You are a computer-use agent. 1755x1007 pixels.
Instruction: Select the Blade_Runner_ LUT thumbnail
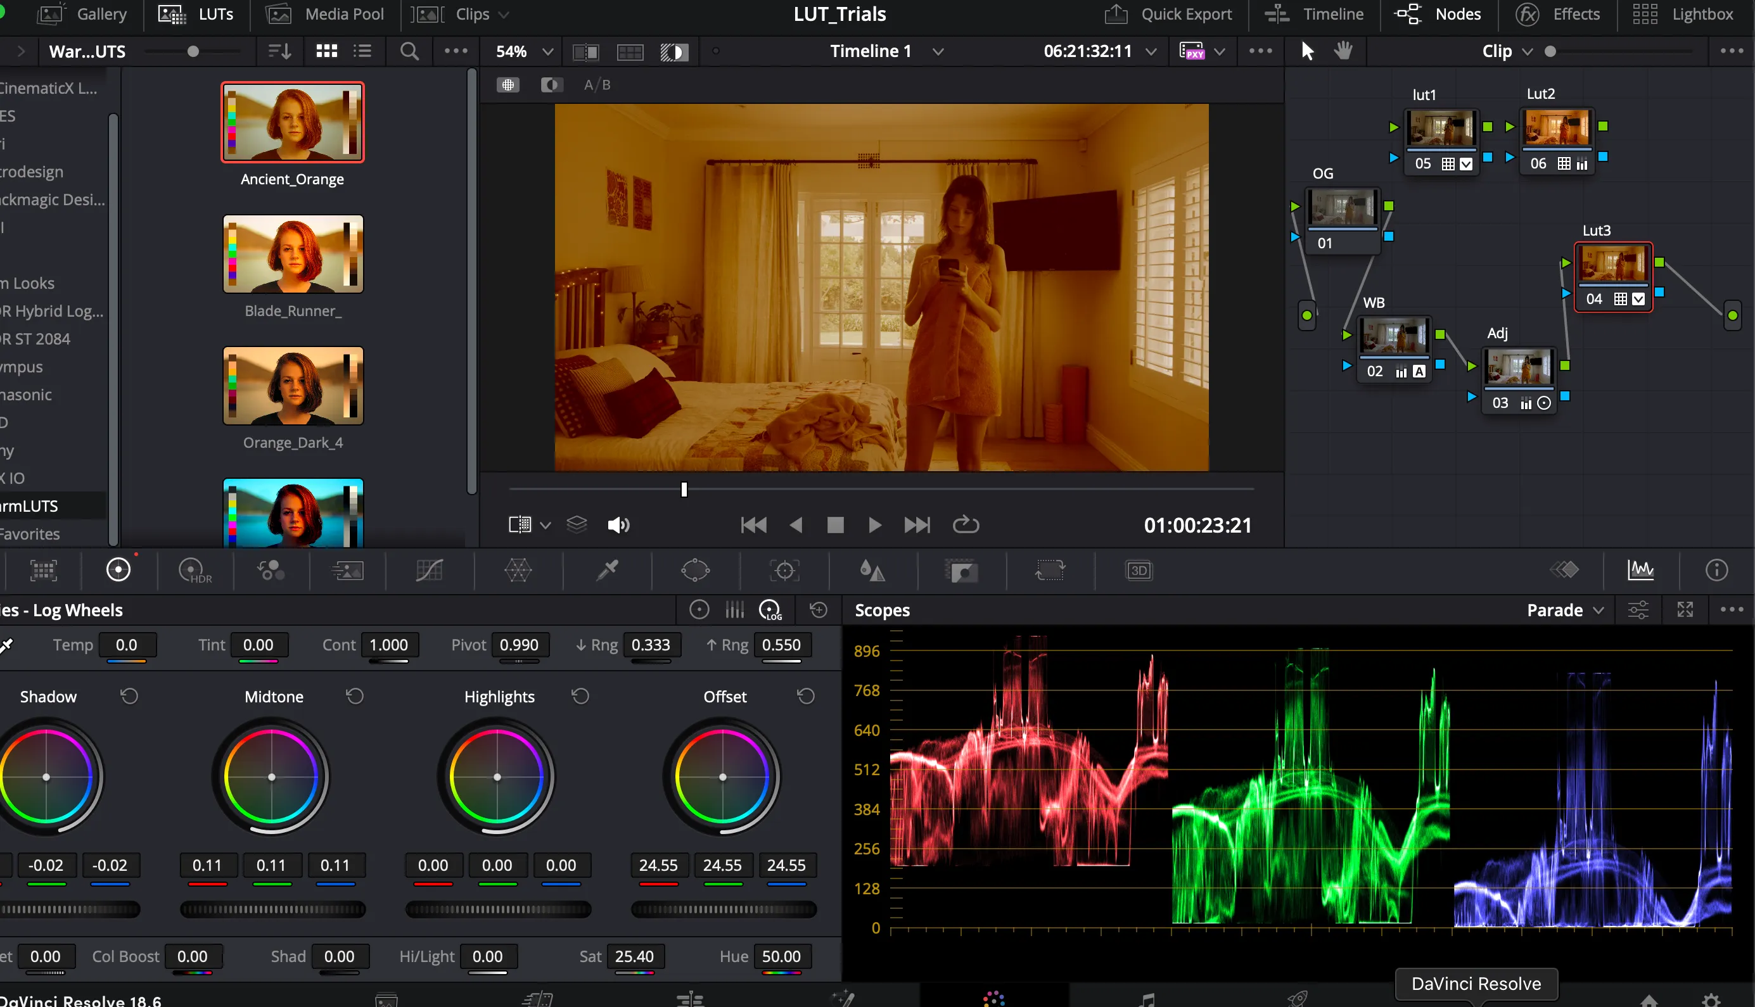pyautogui.click(x=293, y=254)
